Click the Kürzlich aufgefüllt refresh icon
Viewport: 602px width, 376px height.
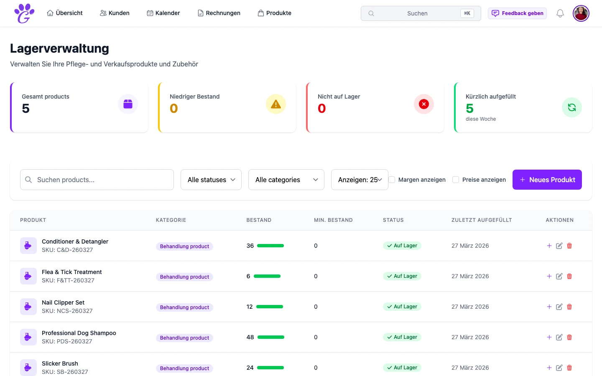click(571, 107)
